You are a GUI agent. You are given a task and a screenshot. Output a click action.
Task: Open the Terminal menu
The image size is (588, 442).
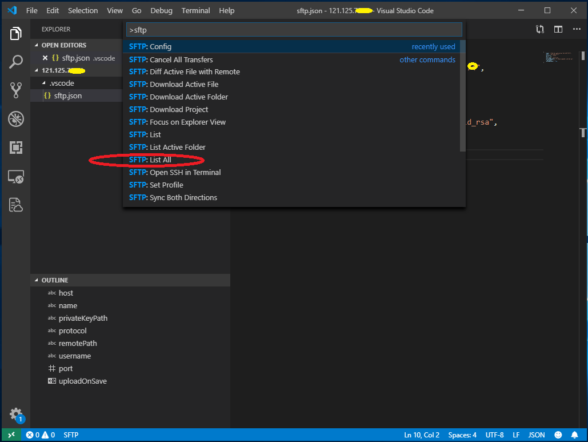(x=196, y=10)
